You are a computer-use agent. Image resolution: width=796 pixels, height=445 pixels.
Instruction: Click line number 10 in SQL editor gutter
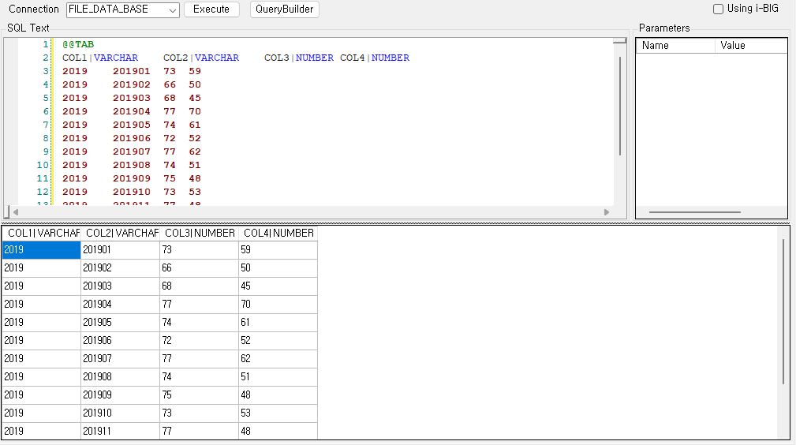(x=43, y=166)
